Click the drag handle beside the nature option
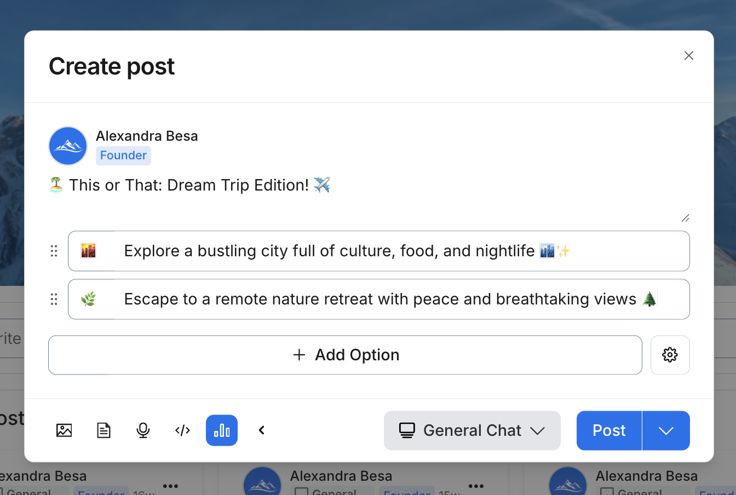The width and height of the screenshot is (736, 495). (x=54, y=299)
